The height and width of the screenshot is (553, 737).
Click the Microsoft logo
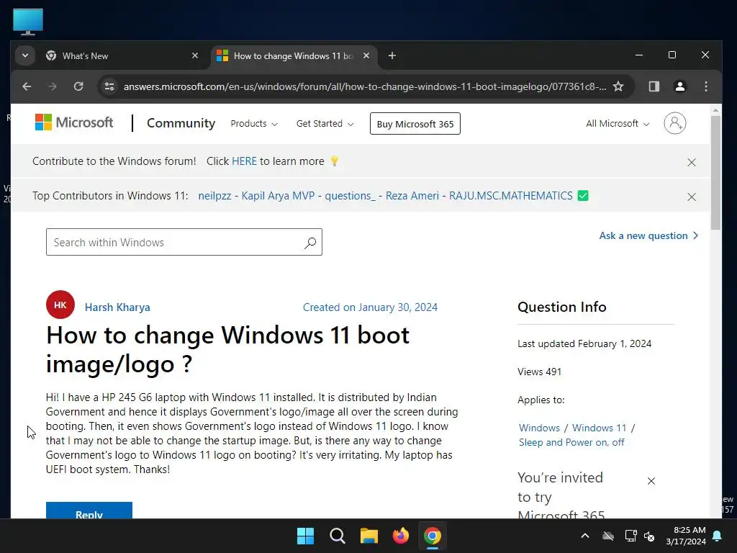pos(74,122)
